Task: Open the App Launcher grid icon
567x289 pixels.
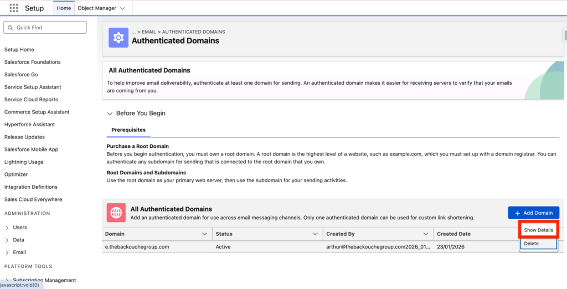Action: [14, 8]
